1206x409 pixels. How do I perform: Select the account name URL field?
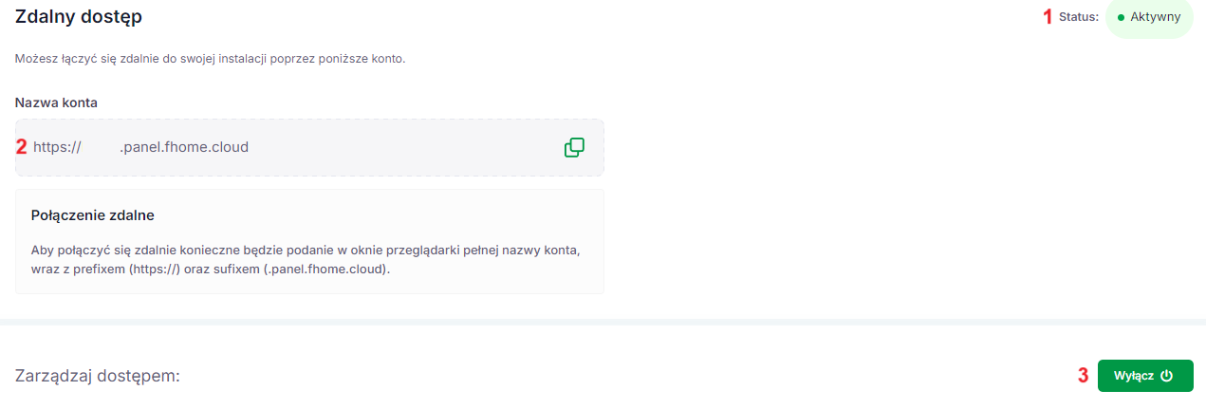point(309,147)
